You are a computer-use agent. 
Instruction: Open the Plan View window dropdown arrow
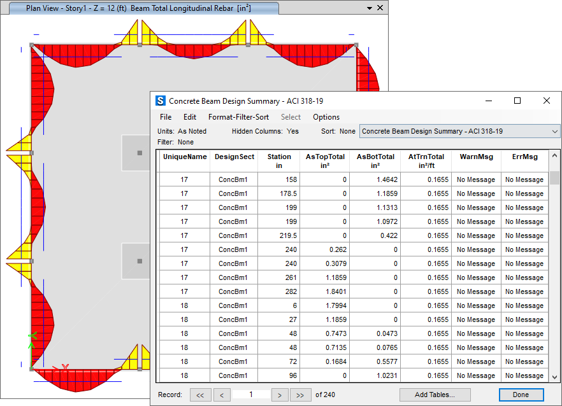(x=370, y=8)
